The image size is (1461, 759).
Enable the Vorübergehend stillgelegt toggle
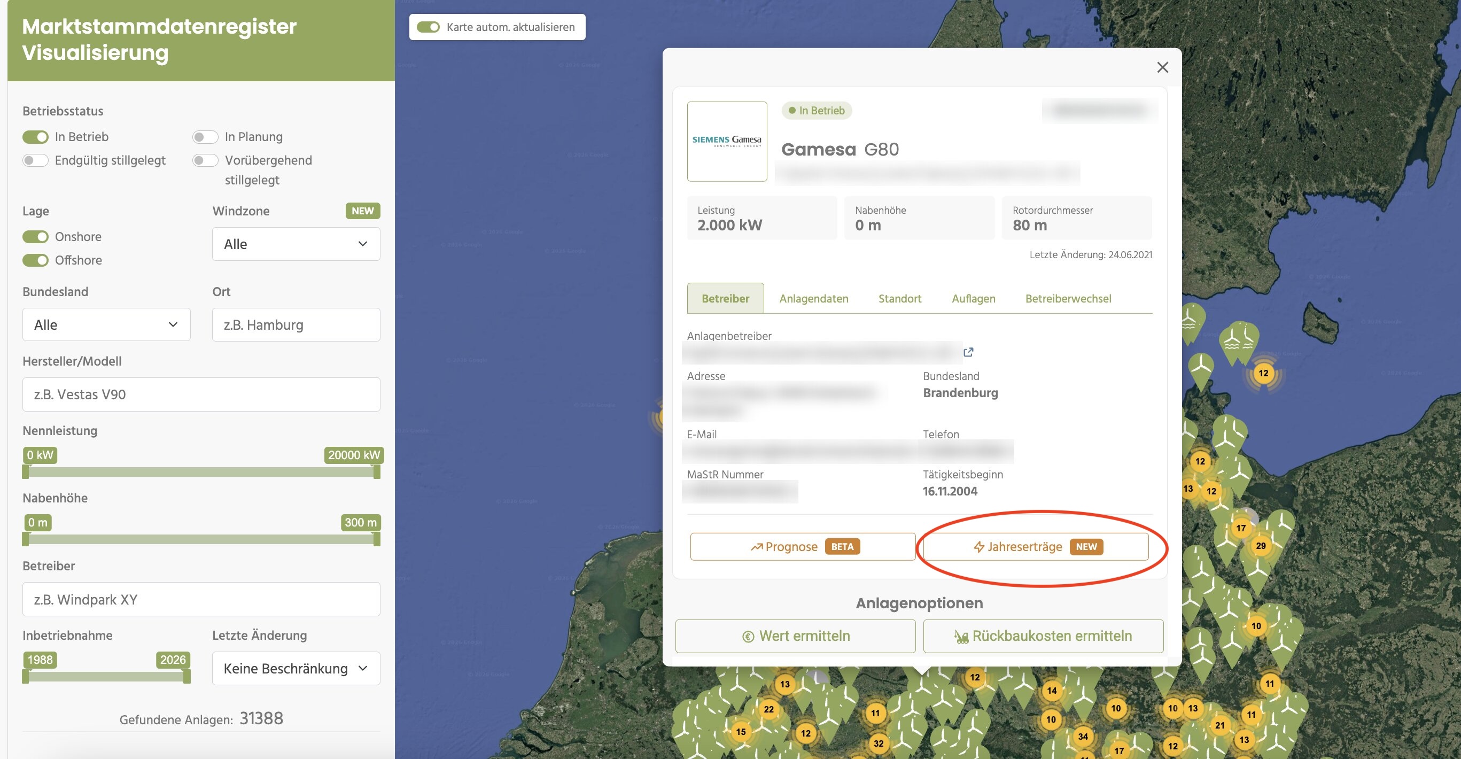[205, 160]
